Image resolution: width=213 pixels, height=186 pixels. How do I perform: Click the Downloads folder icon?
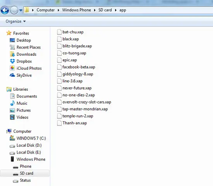[x=12, y=54]
